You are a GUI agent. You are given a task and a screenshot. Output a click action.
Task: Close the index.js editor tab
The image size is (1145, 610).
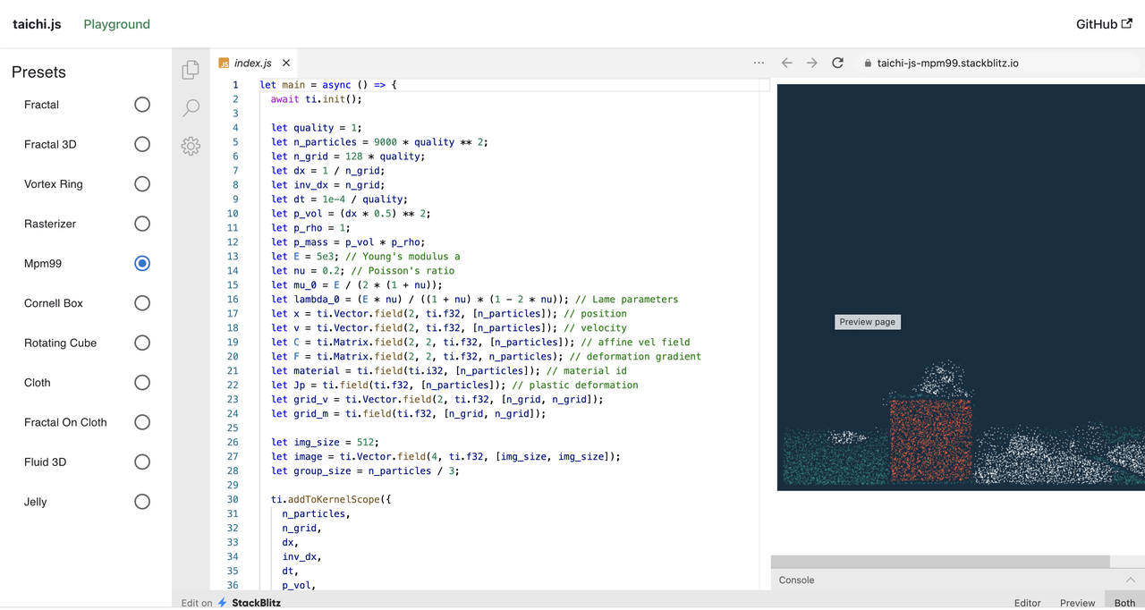click(x=286, y=63)
